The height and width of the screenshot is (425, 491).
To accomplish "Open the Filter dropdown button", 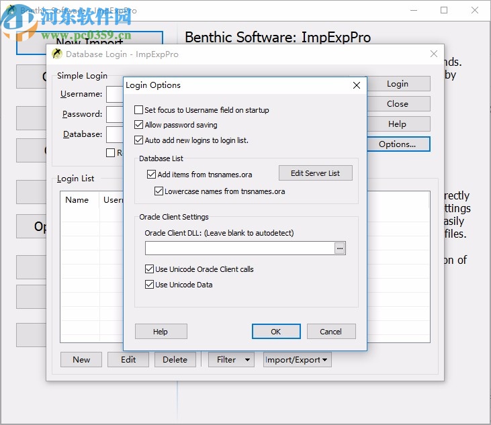I will pos(231,360).
